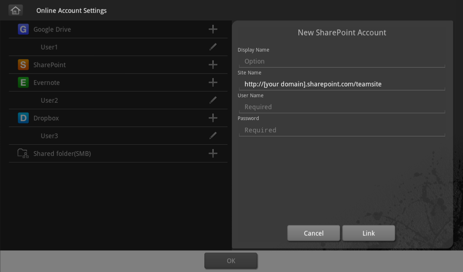Click the green Evernote E icon

23,82
